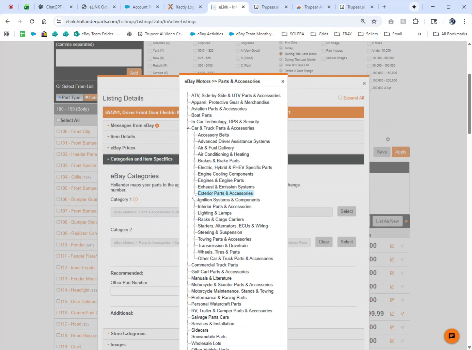Open the apps grid in bookmarks bar
This screenshot has height=350, width=472.
(7, 34)
